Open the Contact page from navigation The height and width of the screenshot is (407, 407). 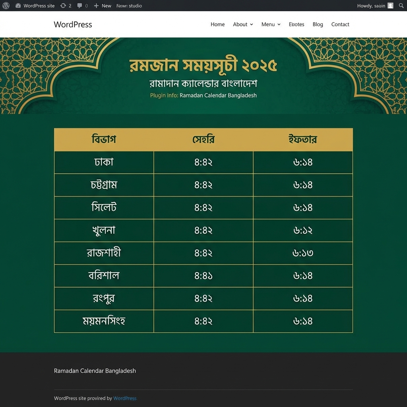[x=340, y=24]
